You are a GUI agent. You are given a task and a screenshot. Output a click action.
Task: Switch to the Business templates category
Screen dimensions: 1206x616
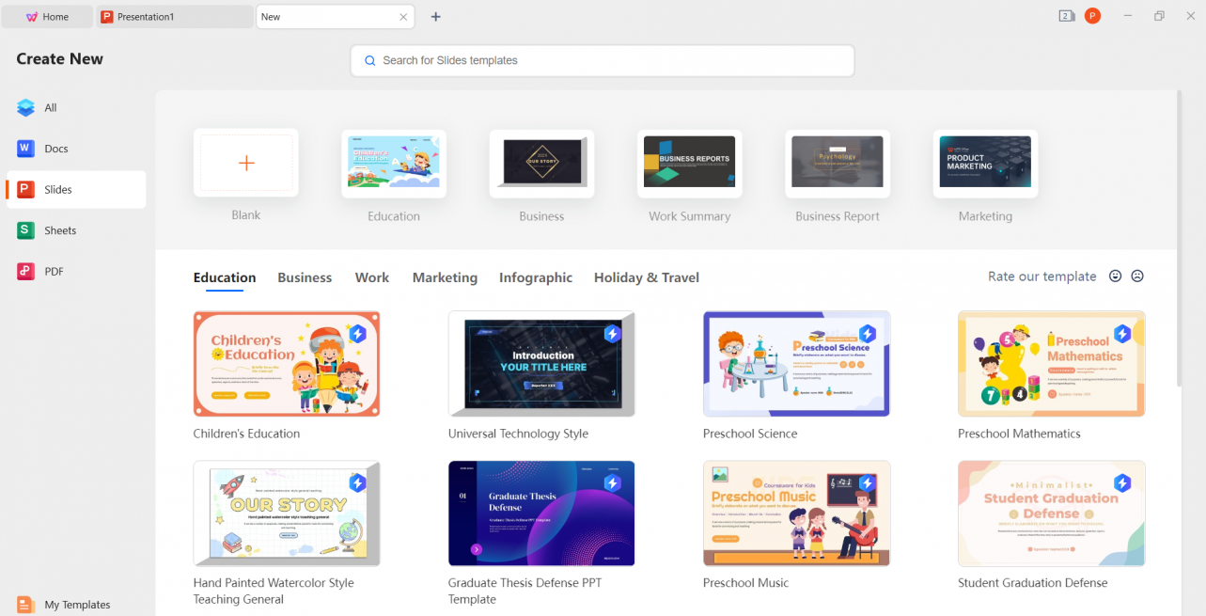click(305, 277)
